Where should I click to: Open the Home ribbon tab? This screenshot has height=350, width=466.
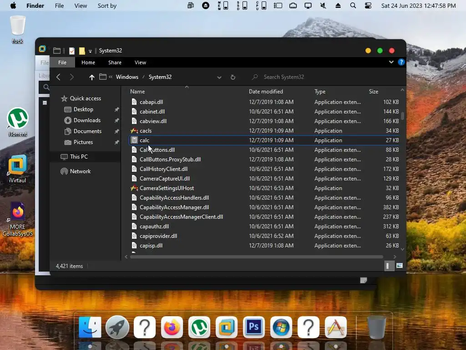[x=88, y=62]
